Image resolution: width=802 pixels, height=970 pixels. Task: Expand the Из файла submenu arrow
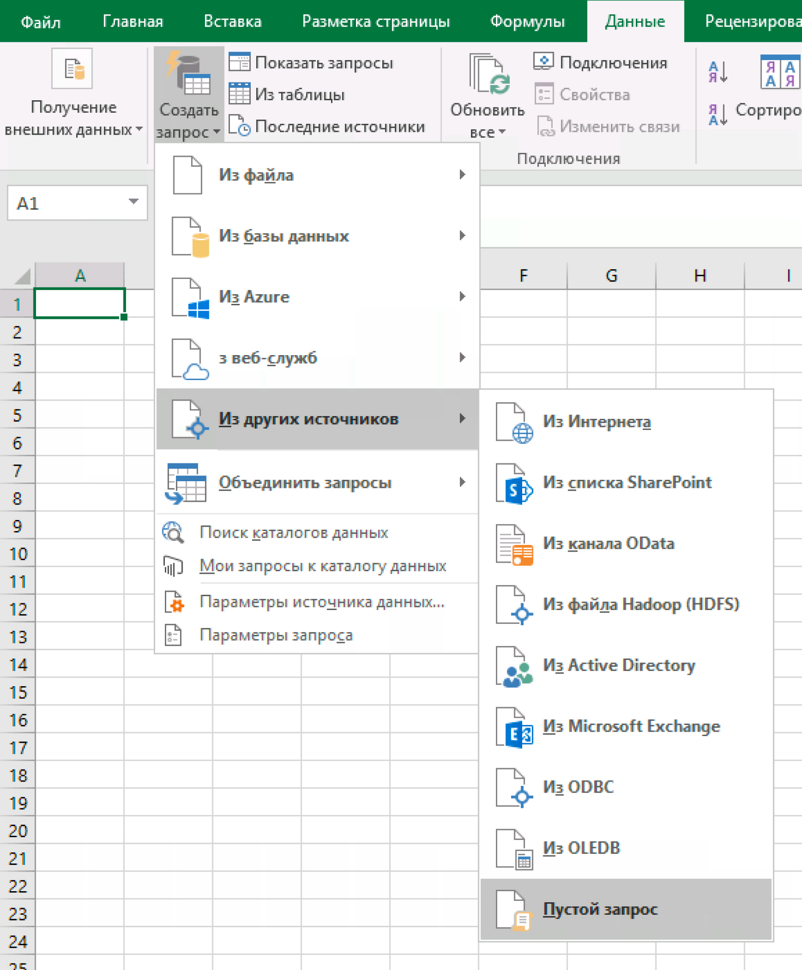point(462,175)
